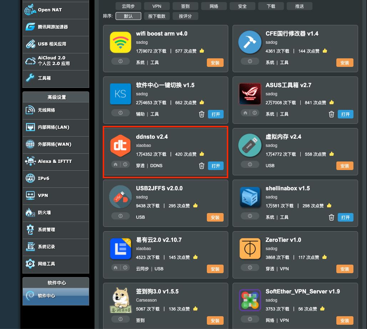Install 签到狗3.0 v1.5.5
Viewport: 367px width, 329px height.
click(x=215, y=320)
